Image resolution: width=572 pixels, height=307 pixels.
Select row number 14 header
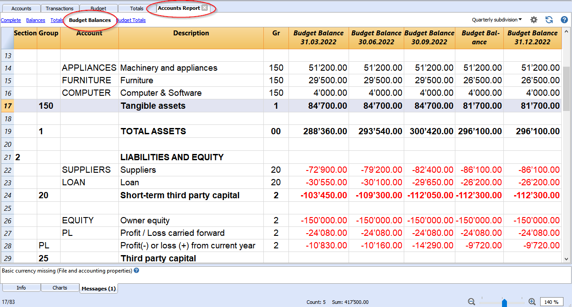(7, 68)
